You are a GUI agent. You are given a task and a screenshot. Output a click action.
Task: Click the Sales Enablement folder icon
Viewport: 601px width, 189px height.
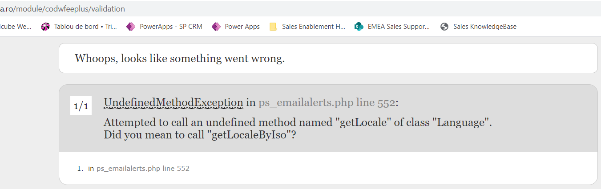coord(273,27)
